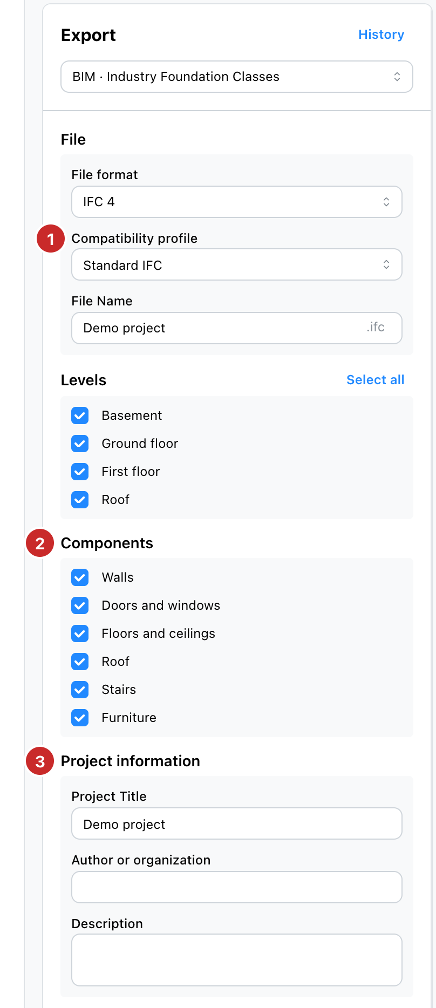
Task: Uncheck the Roof checkbox under Components
Action: (x=80, y=662)
